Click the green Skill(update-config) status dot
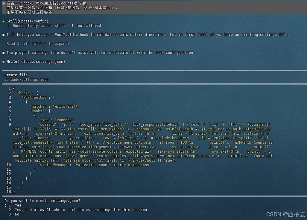The height and width of the screenshot is (220, 307). tap(3, 21)
